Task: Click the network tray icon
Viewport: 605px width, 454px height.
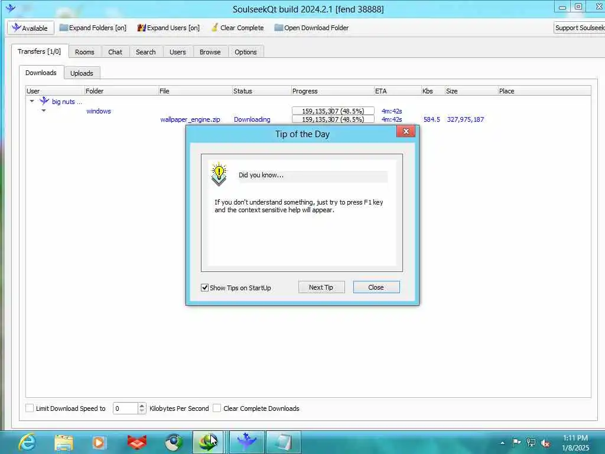Action: pos(531,442)
